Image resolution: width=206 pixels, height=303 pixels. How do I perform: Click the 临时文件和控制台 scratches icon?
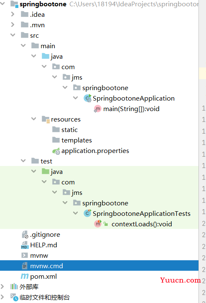(14, 297)
